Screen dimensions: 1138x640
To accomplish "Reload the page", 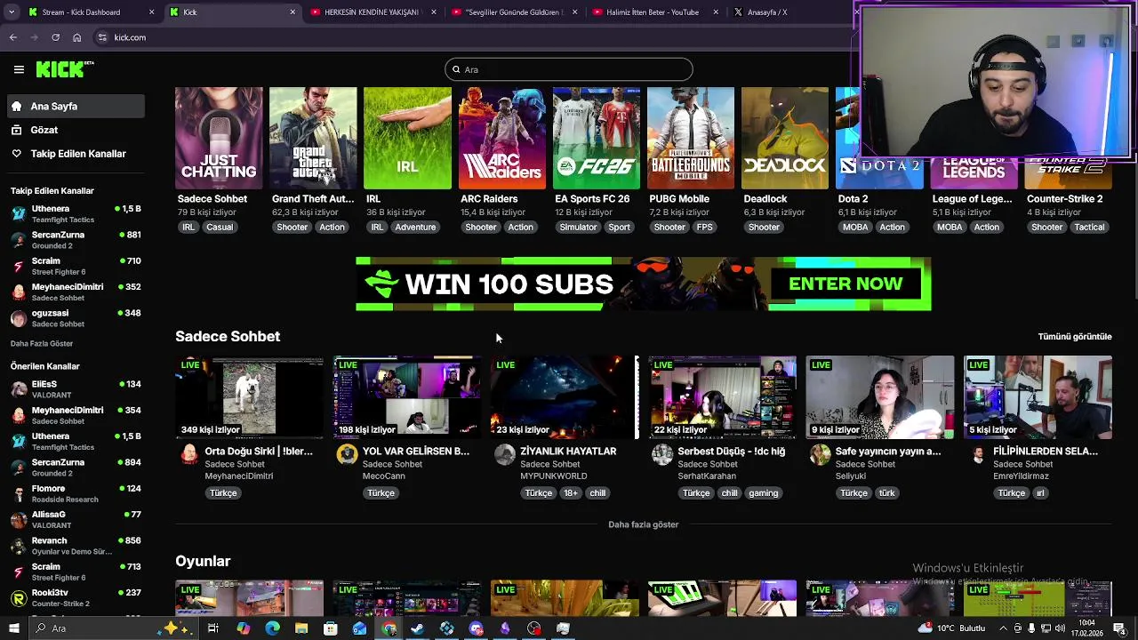I will pyautogui.click(x=55, y=37).
